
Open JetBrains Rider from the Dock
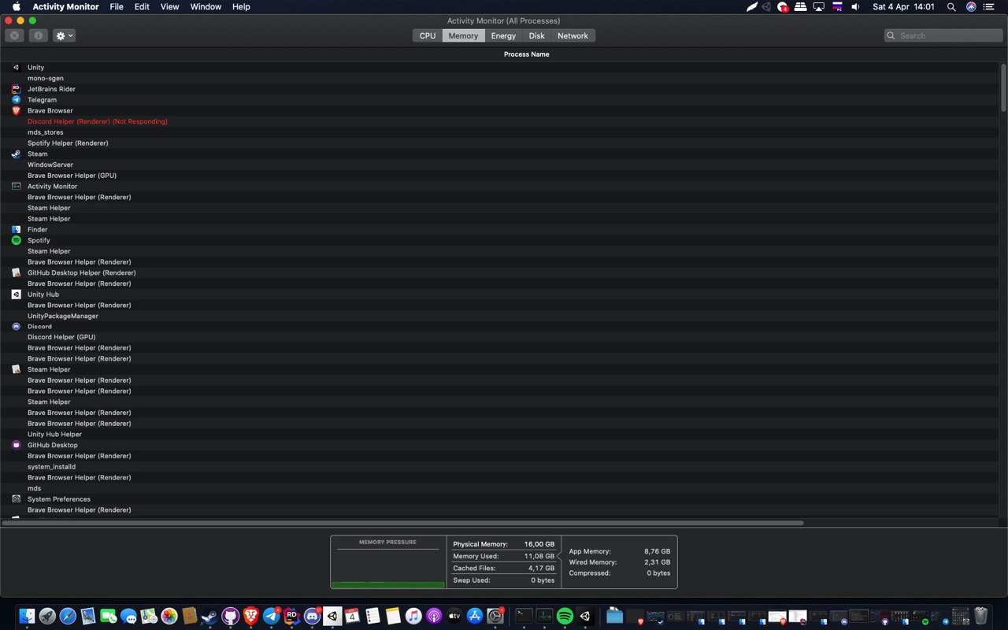click(x=291, y=616)
